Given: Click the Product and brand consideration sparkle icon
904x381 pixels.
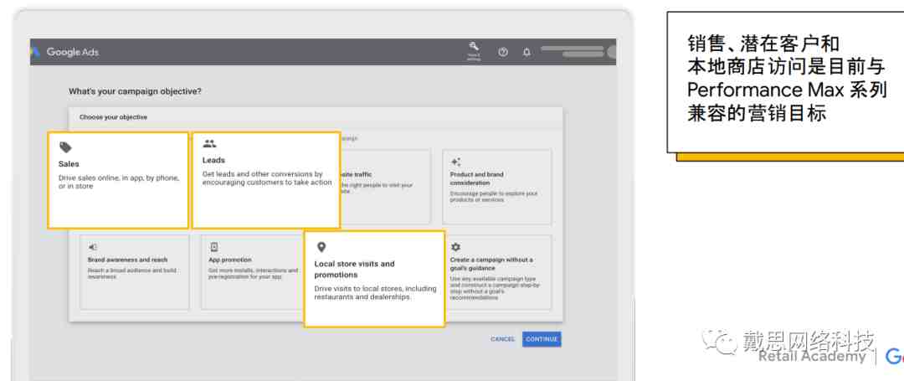Looking at the screenshot, I should pyautogui.click(x=455, y=162).
